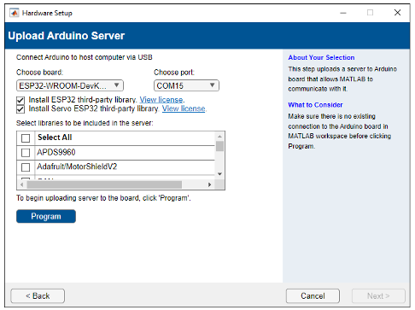The image size is (415, 310).
Task: Click the horizontal scroll left arrow
Action: tap(22, 184)
